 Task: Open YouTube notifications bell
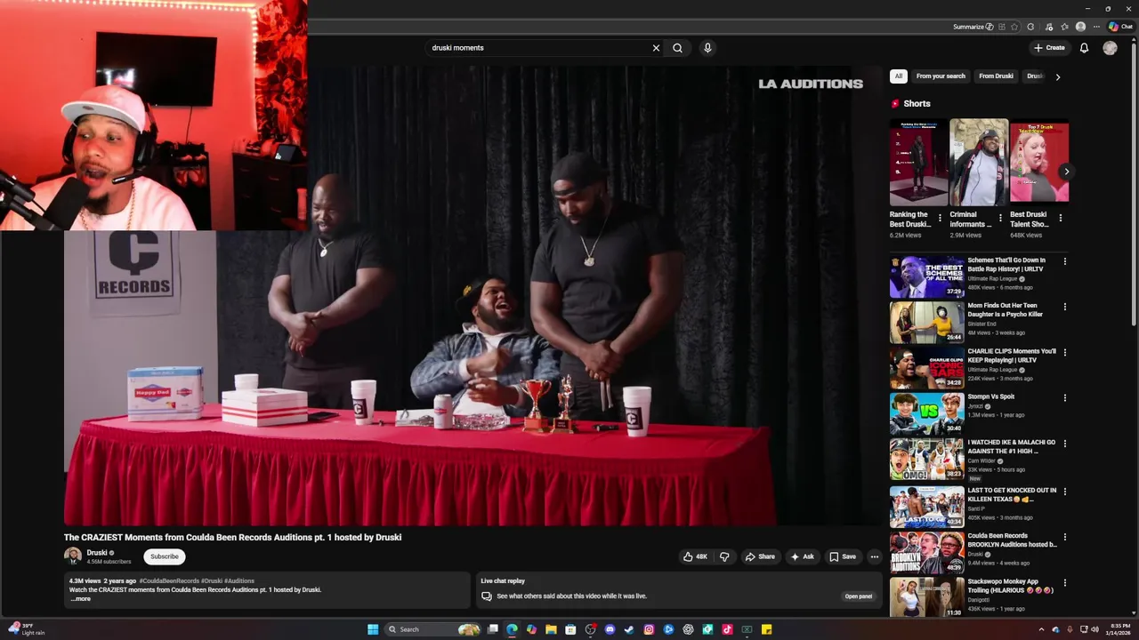pyautogui.click(x=1084, y=48)
